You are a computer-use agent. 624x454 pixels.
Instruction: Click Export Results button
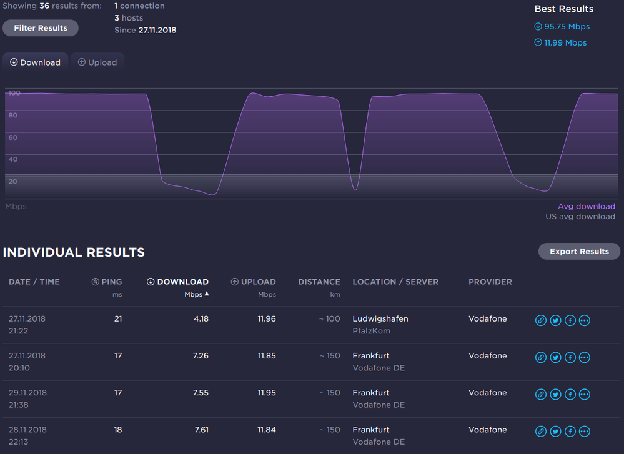pyautogui.click(x=579, y=252)
